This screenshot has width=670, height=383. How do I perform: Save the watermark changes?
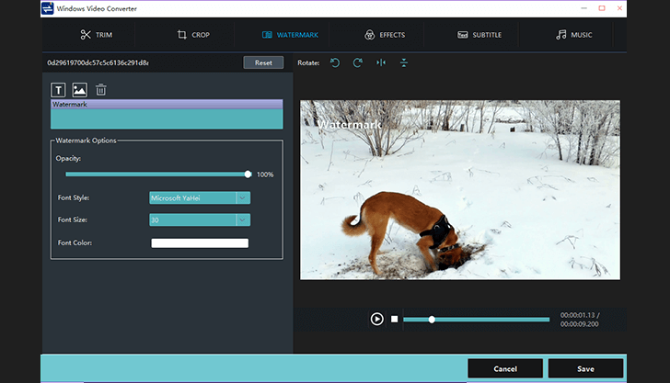tap(585, 368)
